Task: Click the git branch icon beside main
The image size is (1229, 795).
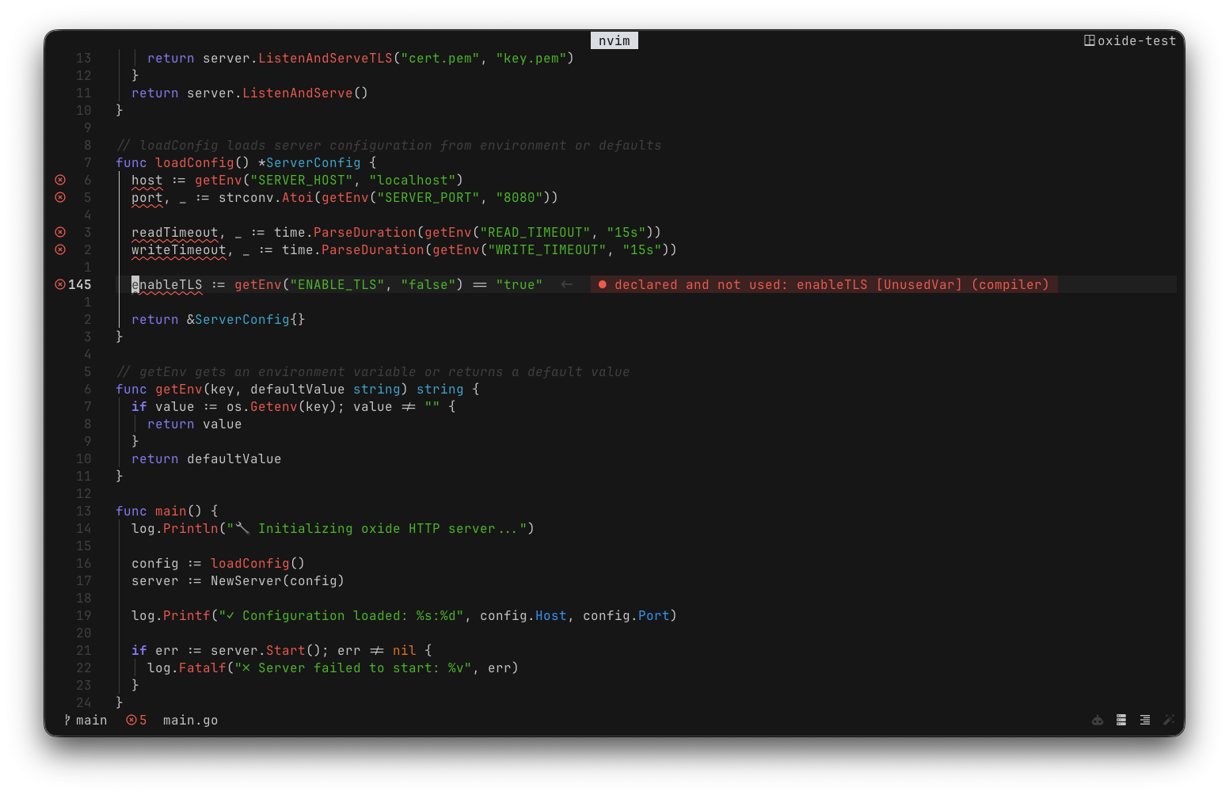Action: pos(67,720)
